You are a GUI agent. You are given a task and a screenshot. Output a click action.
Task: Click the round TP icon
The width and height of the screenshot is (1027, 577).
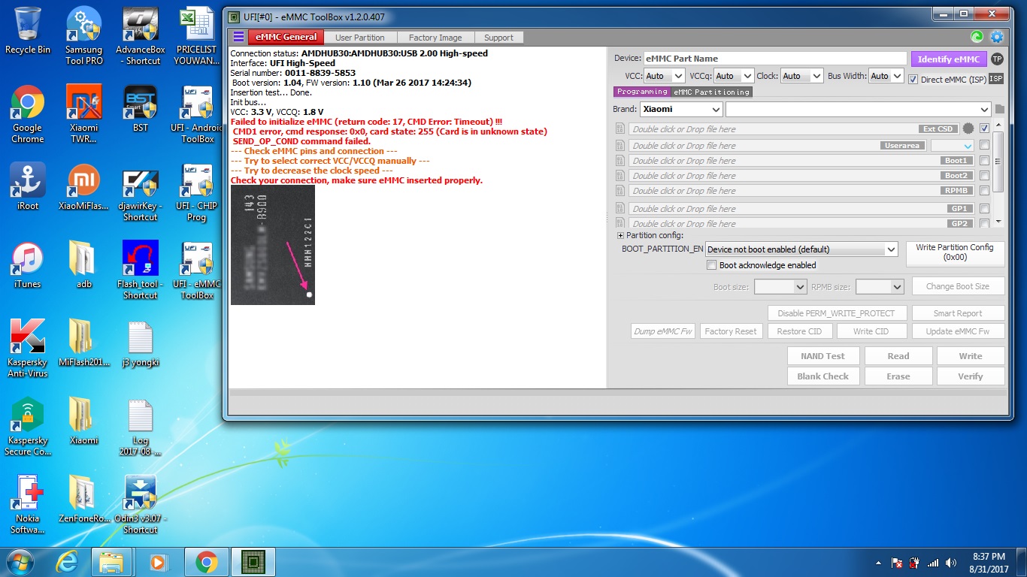(x=997, y=59)
